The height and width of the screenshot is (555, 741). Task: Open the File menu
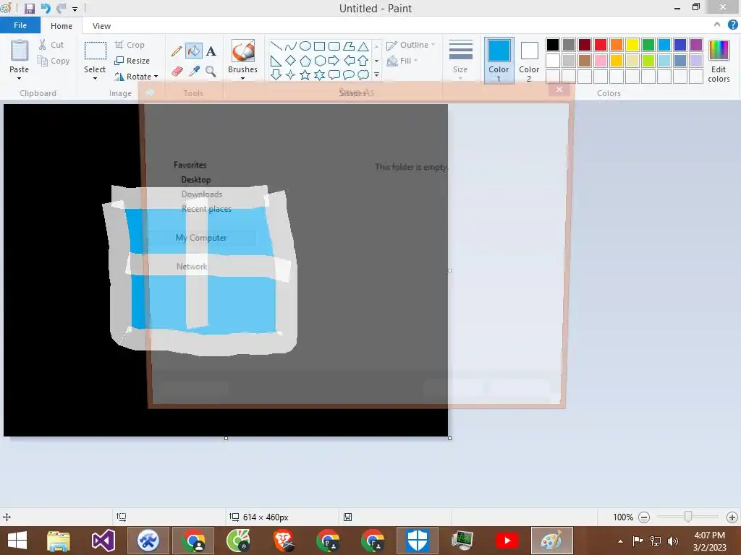[x=20, y=25]
